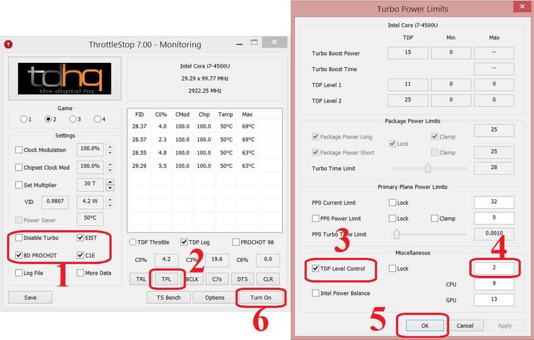Select Game profile 4
This screenshot has height=340, width=534.
click(97, 119)
